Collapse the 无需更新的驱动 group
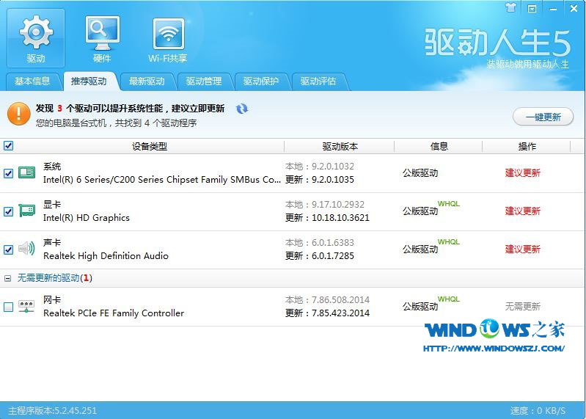This screenshot has width=586, height=419. coord(7,278)
